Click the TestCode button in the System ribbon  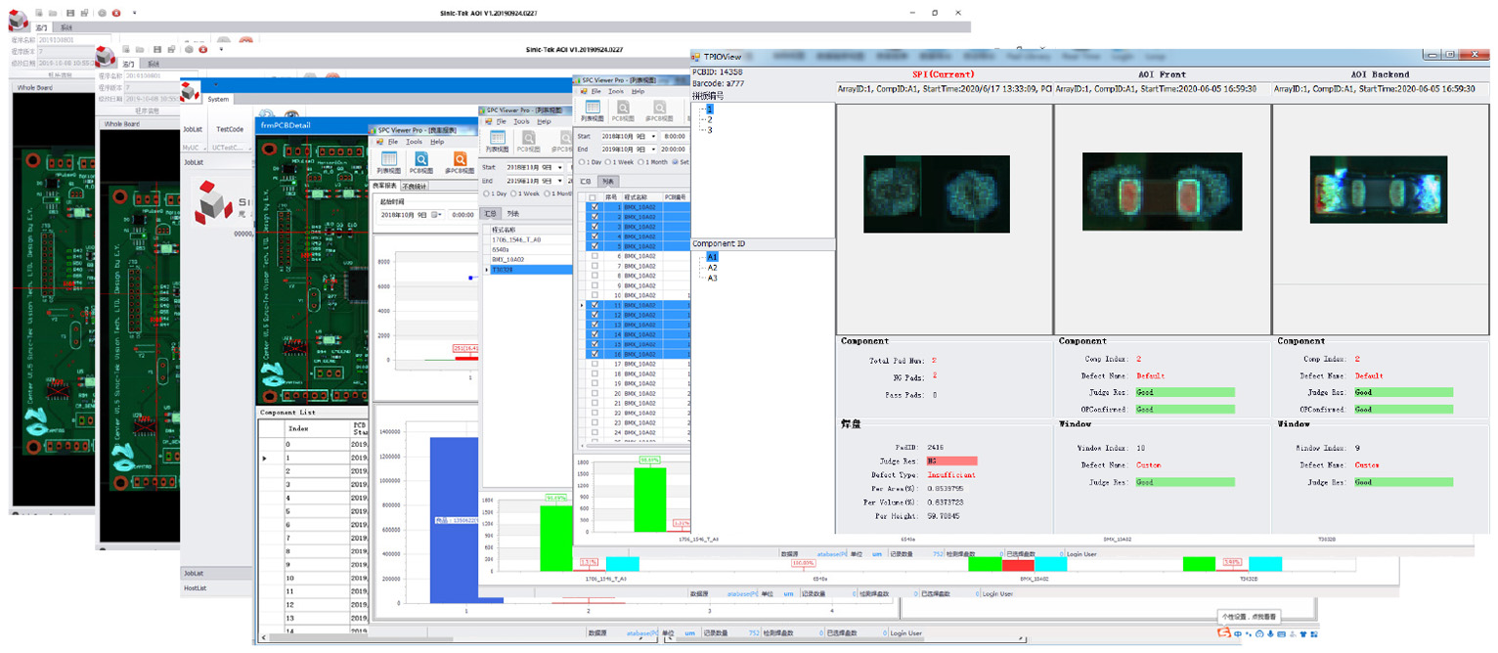tap(230, 129)
